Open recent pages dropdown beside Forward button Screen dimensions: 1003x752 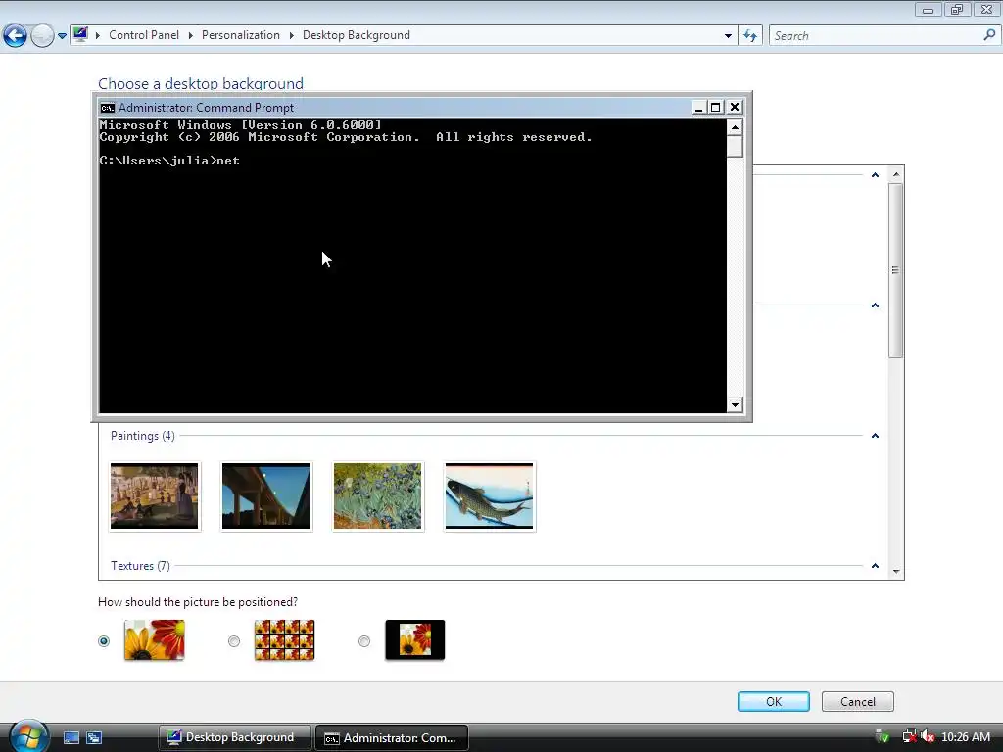point(62,36)
